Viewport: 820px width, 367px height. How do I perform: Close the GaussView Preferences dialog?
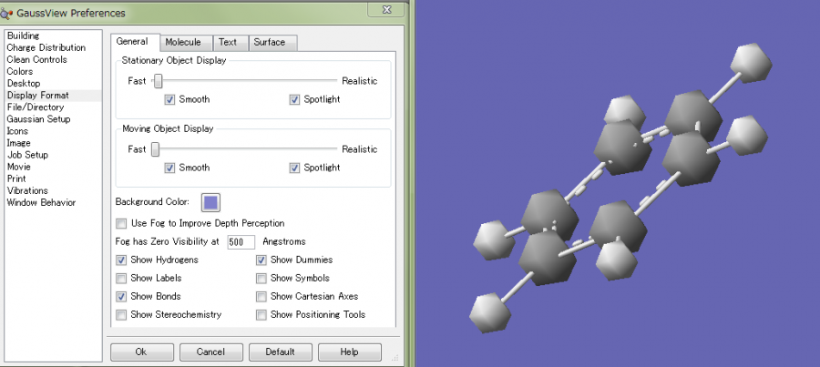click(386, 9)
